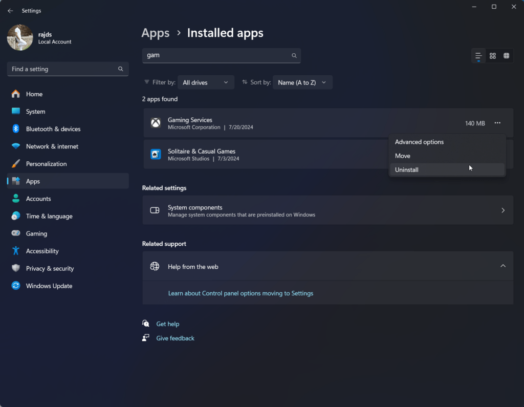Click the System components chevron arrow
Screen dimensions: 524x407
(503, 210)
